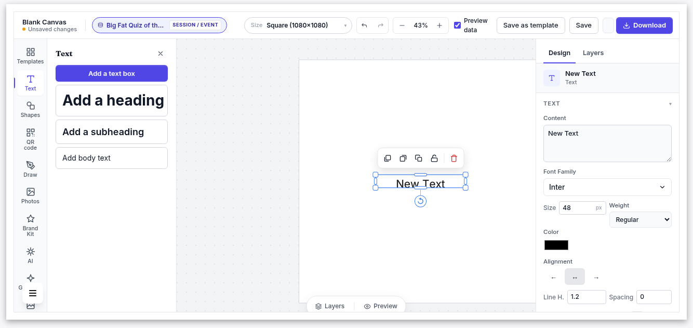Open the QR code sidebar panel
The image size is (693, 328).
(30, 139)
